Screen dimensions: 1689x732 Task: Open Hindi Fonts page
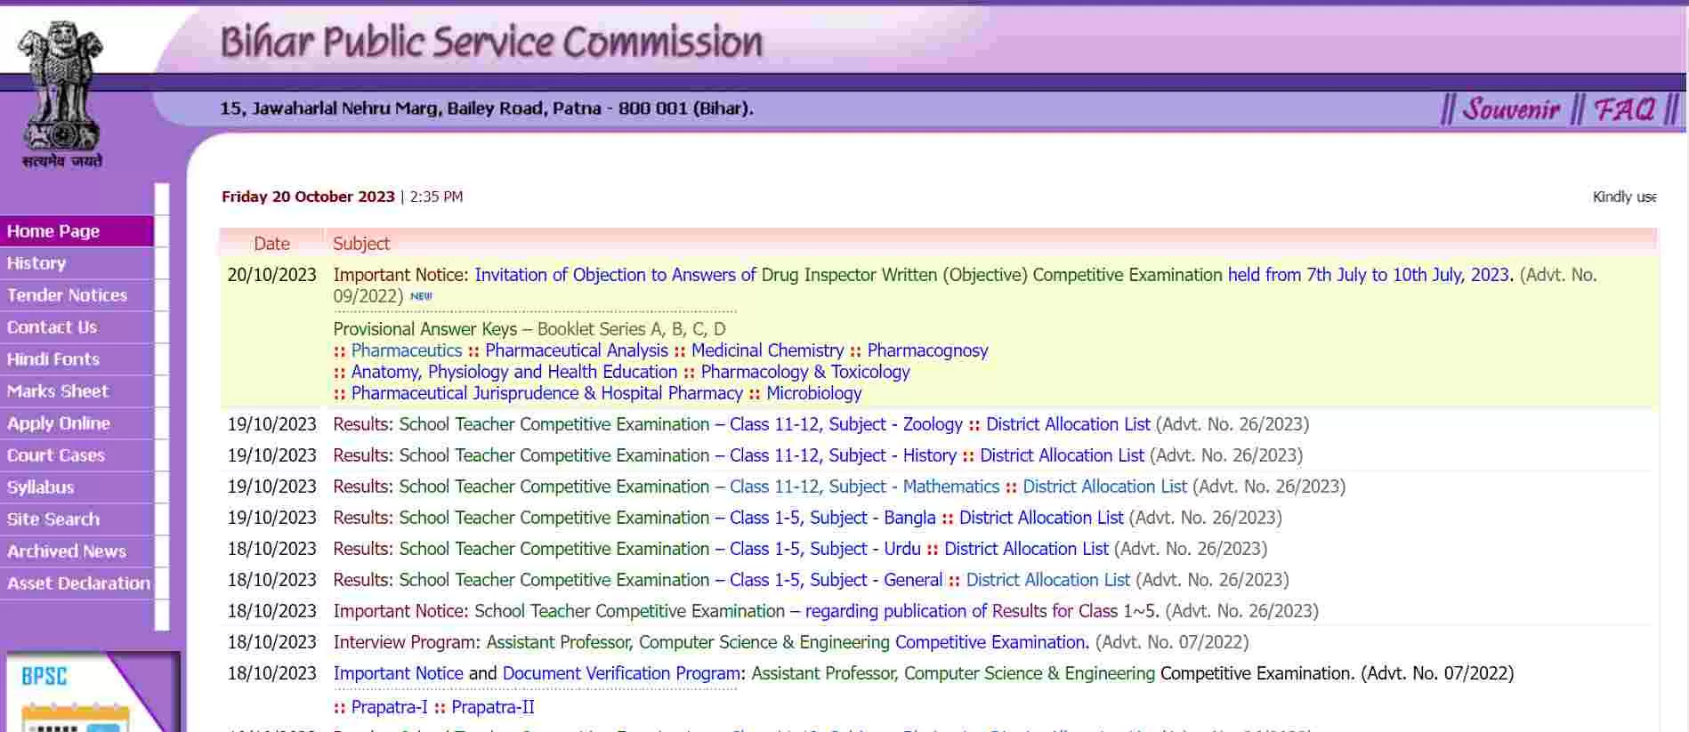[77, 359]
